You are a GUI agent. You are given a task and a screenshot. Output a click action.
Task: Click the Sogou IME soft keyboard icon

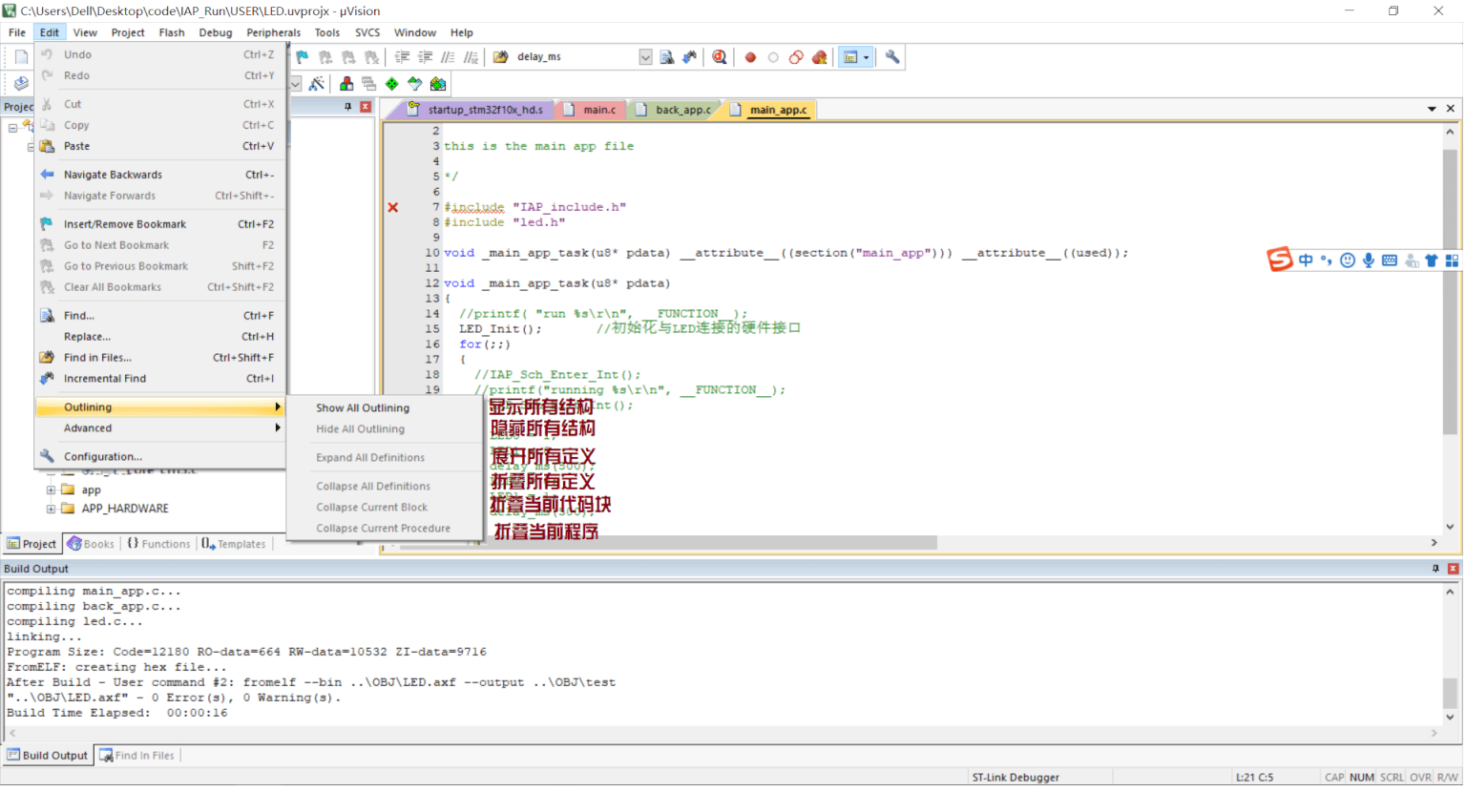pyautogui.click(x=1390, y=261)
